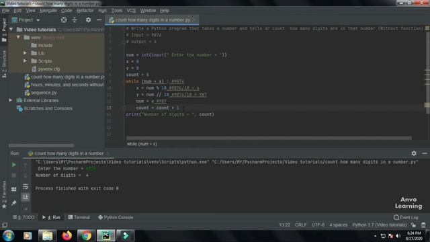Image resolution: width=430 pixels, height=242 pixels.
Task: Hide the Project panel
Action: click(99, 19)
